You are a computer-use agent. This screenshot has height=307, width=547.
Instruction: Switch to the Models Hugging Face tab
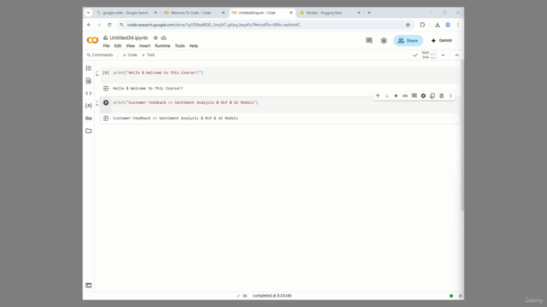324,13
